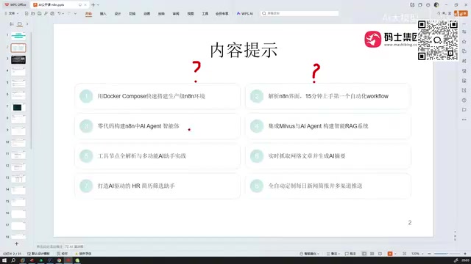Click the new document icon in quick toolbar
This screenshot has width=471, height=264.
coord(26,13)
